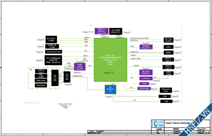Select the DDR4 x 4 Memory Down block

point(101,31)
